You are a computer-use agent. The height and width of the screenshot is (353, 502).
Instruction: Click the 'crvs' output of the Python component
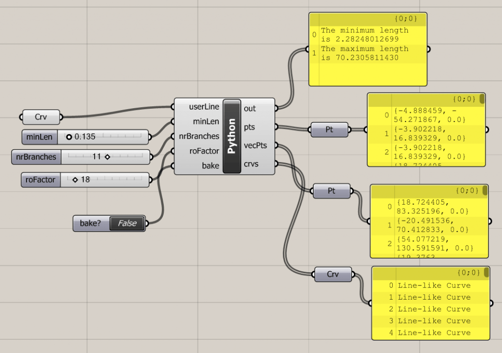coord(251,165)
